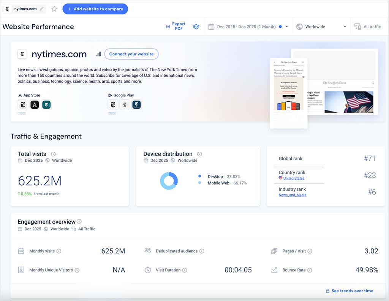389x301 pixels.
Task: Click the N/A Monthly Unique Visitors value
Action: 119,270
